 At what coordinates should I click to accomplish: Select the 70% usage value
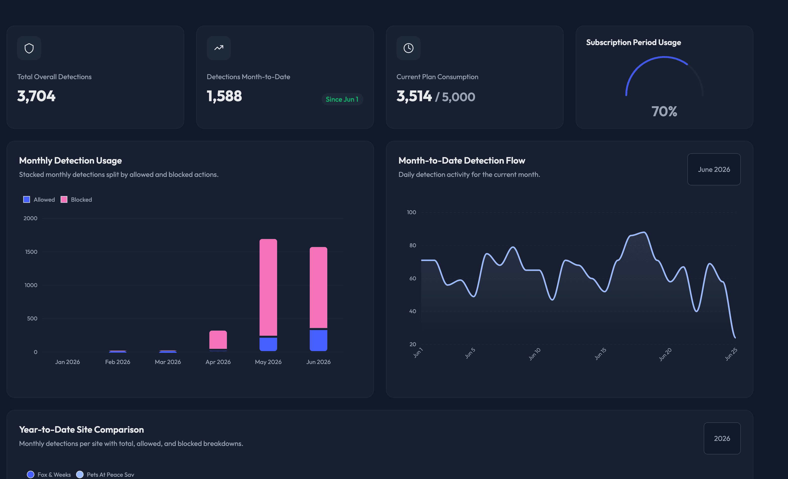pos(664,111)
